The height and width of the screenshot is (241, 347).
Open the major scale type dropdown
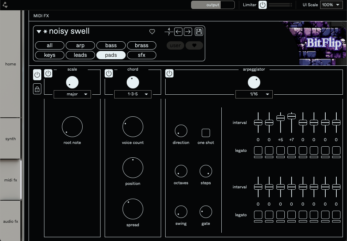coord(72,94)
